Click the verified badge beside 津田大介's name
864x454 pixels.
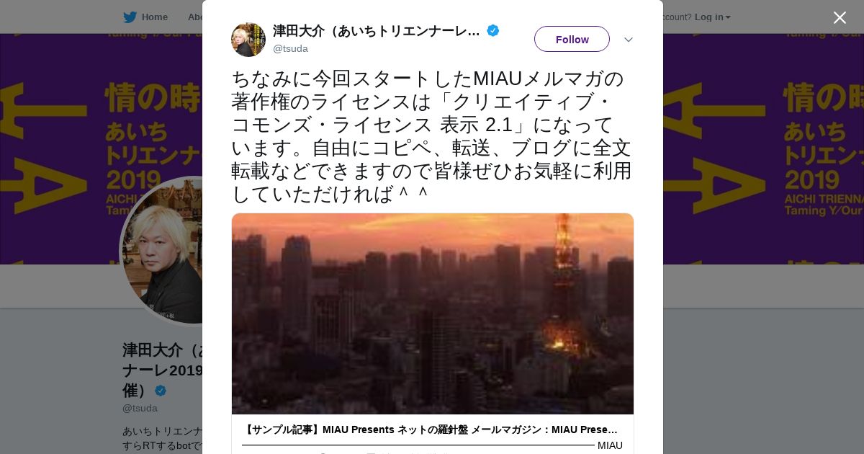pyautogui.click(x=493, y=30)
